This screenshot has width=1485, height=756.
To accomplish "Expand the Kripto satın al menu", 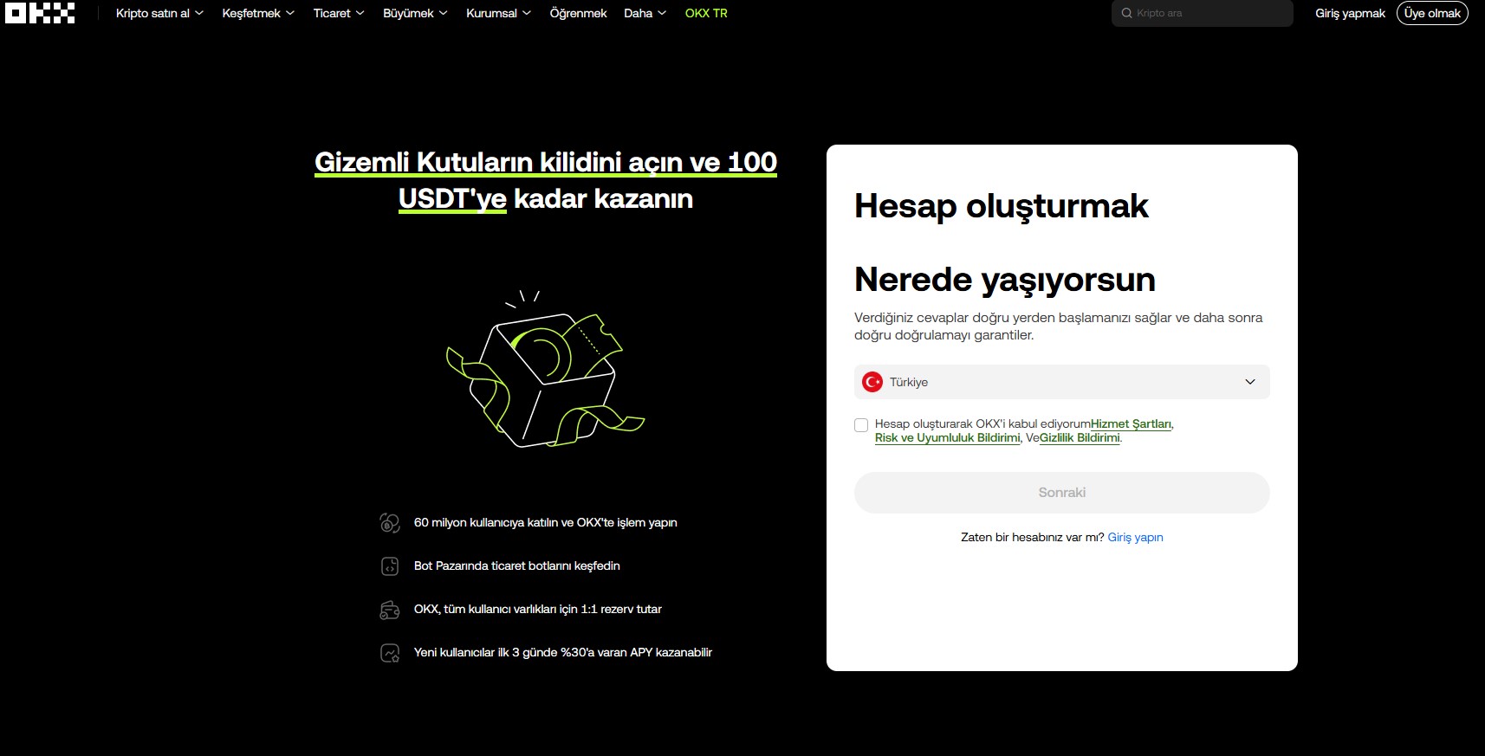I will [159, 13].
